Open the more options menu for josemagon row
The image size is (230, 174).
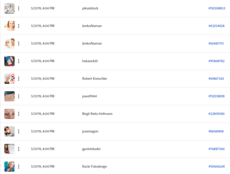pyautogui.click(x=19, y=131)
